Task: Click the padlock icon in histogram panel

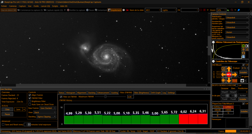Action: pyautogui.click(x=247, y=49)
